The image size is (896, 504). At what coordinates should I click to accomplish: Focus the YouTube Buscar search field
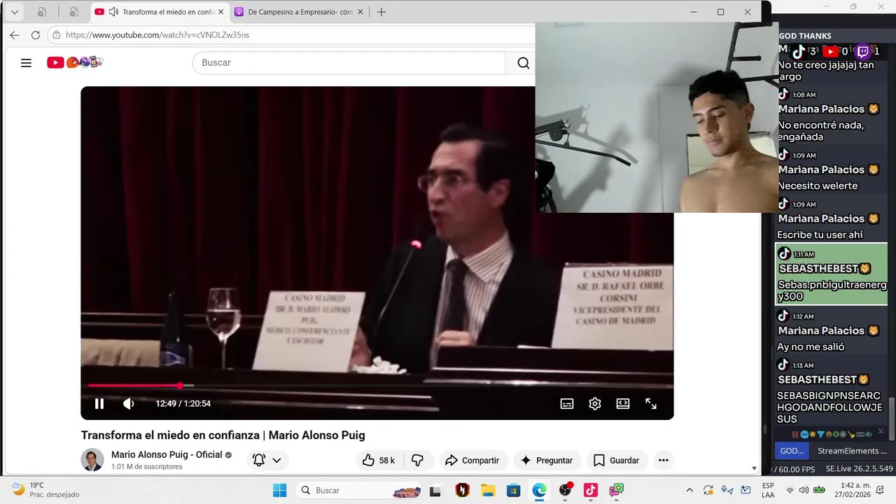point(349,63)
